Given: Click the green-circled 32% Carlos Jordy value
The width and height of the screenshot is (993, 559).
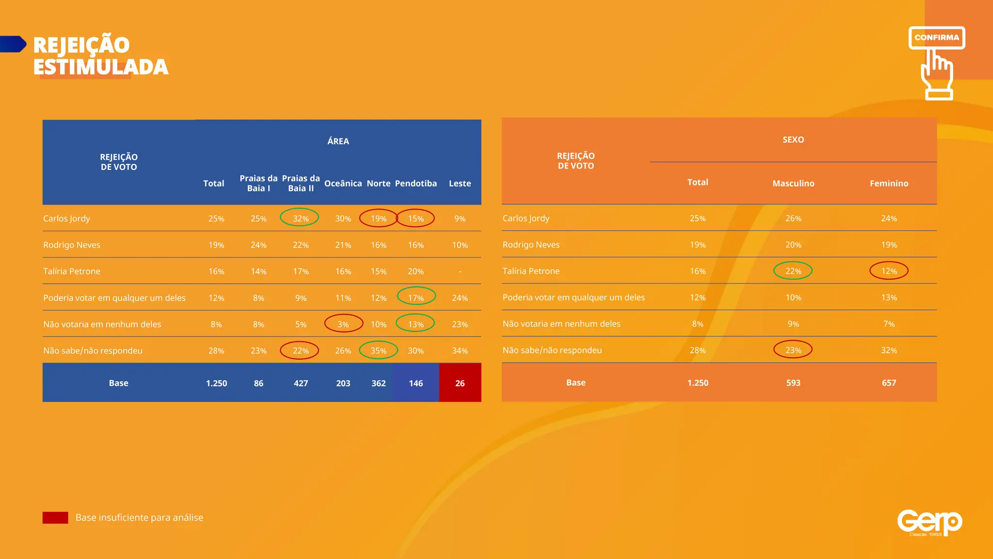Looking at the screenshot, I should coord(300,218).
